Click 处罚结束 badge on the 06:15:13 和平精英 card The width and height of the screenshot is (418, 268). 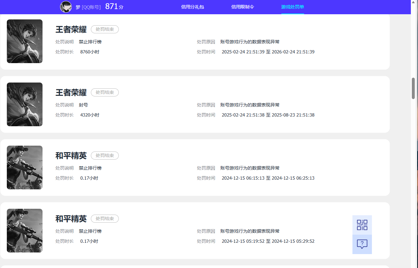click(x=105, y=156)
